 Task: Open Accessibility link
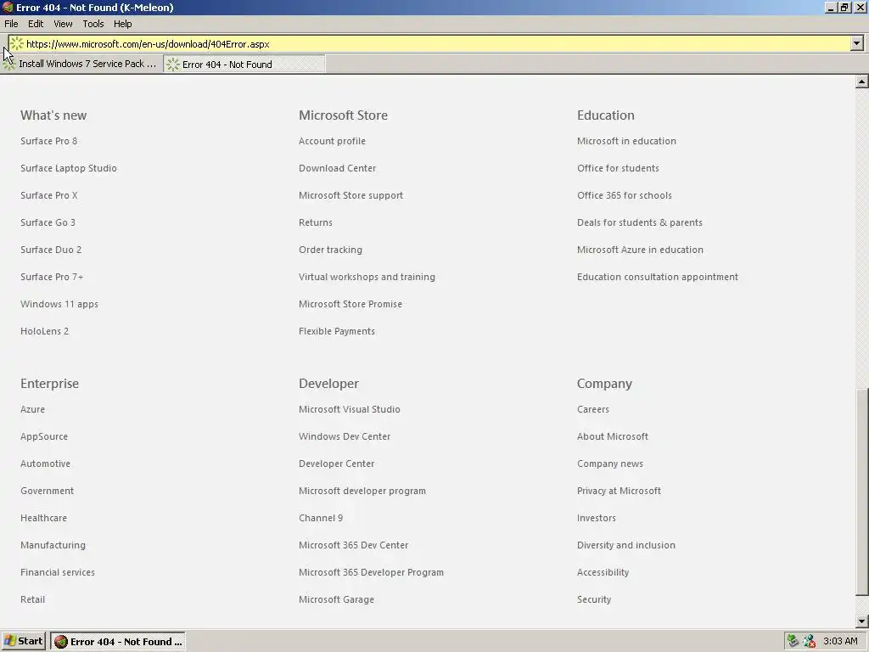603,572
